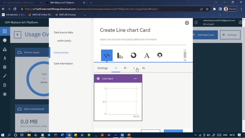Open Introduction C++ bookmark
Viewport: 245px width, 138px height.
14,15
